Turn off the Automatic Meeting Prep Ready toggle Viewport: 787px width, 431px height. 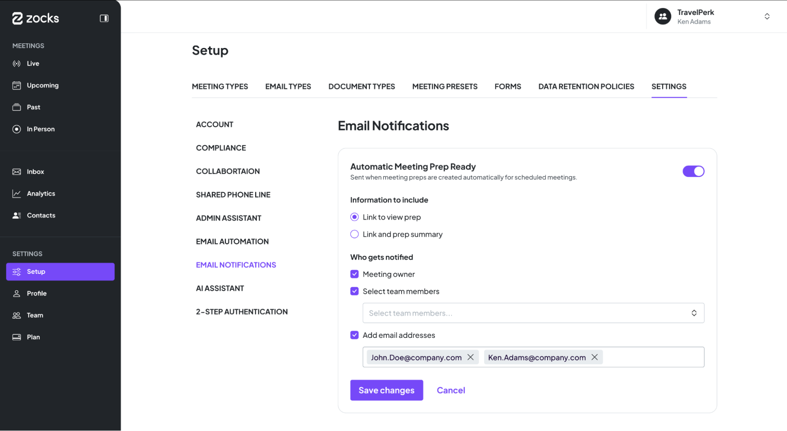coord(693,171)
